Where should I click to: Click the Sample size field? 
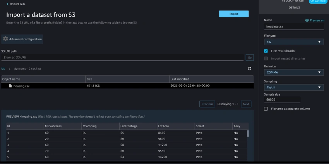click(x=282, y=100)
